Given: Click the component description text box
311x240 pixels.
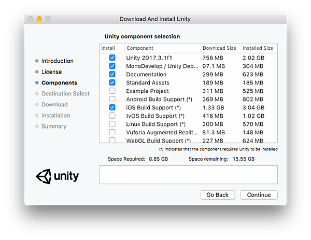Looking at the screenshot, I should click(x=188, y=175).
